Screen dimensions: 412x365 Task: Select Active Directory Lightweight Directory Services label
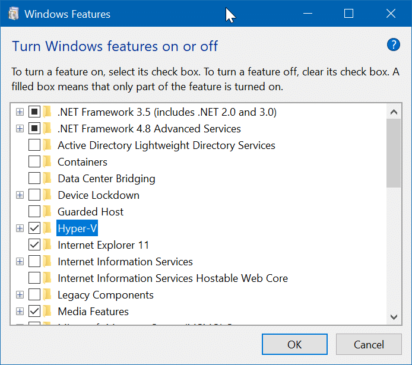click(167, 145)
